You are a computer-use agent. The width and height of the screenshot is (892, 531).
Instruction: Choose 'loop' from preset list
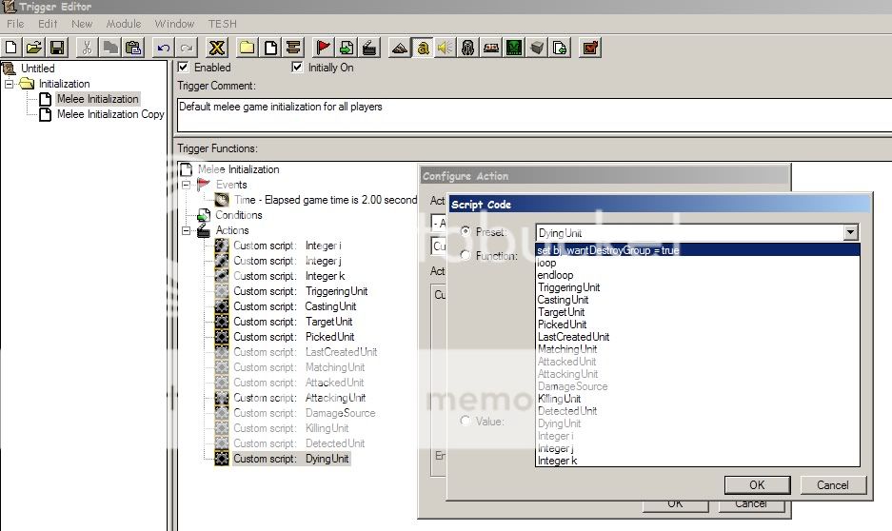(698, 263)
